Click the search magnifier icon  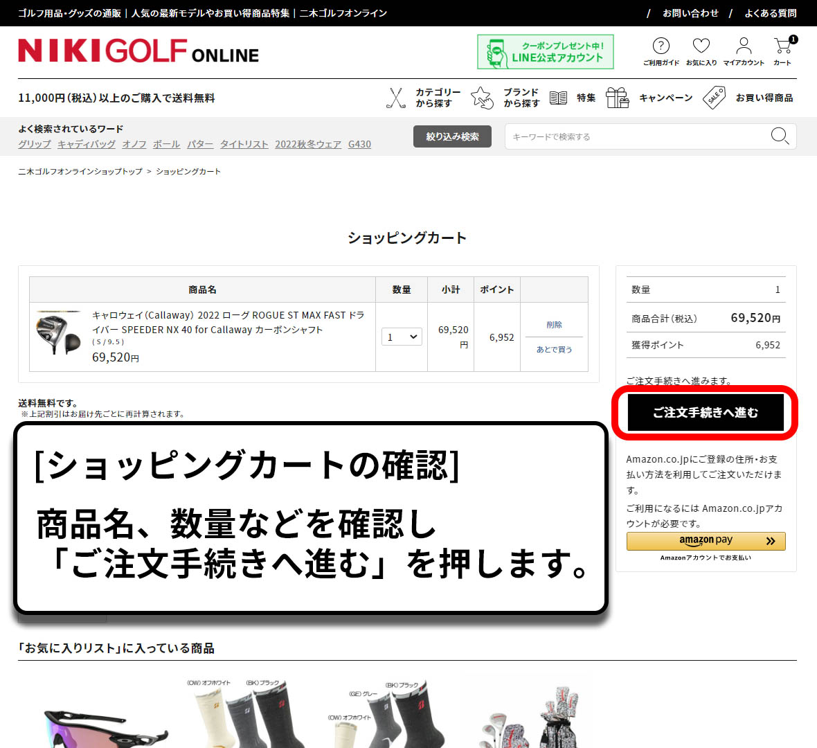click(780, 136)
